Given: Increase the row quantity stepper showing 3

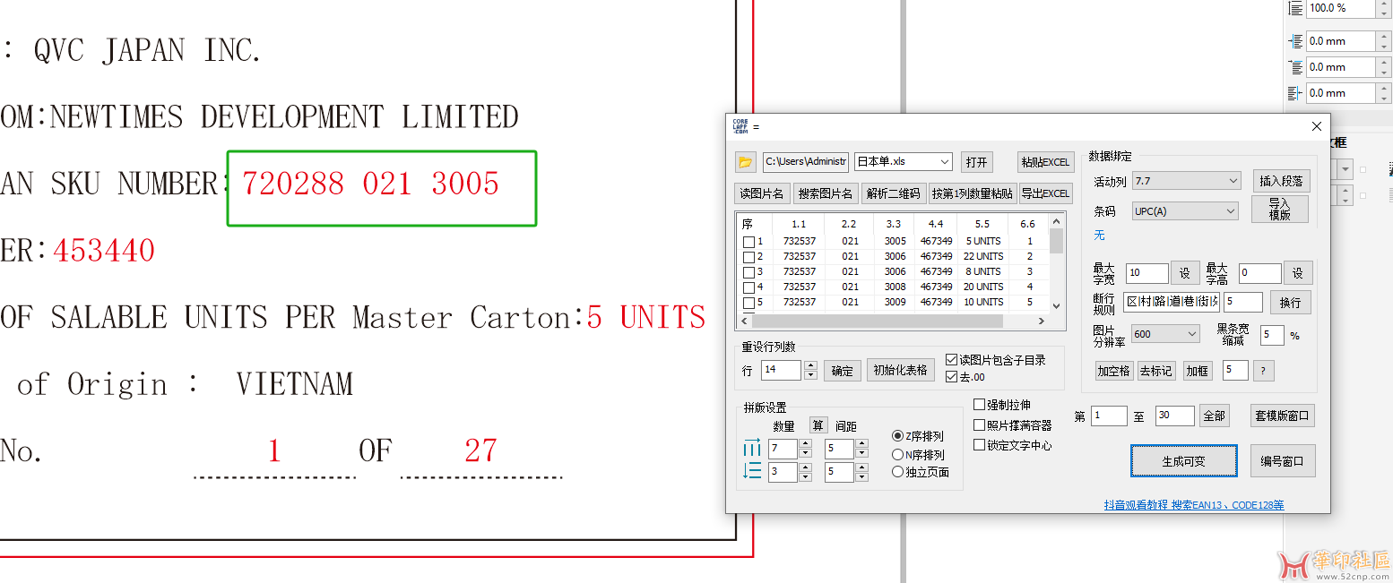Looking at the screenshot, I should point(805,467).
